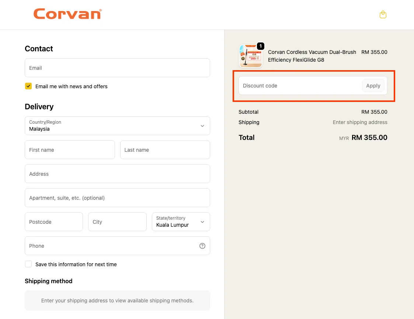Click the Total RM 355.00 amount
Viewport: 414px width, 319px height.
(x=369, y=138)
